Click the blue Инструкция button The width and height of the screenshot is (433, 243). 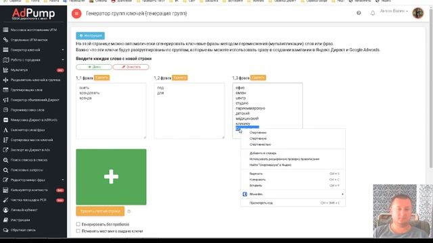[x=90, y=36]
